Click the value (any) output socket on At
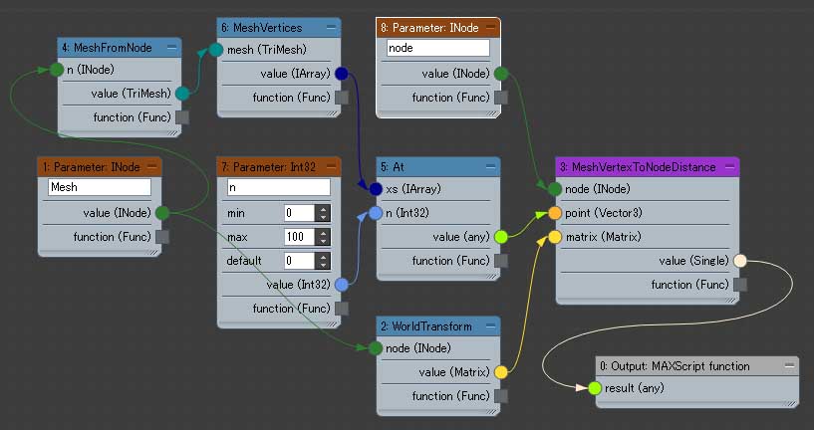The height and width of the screenshot is (430, 814). (501, 237)
